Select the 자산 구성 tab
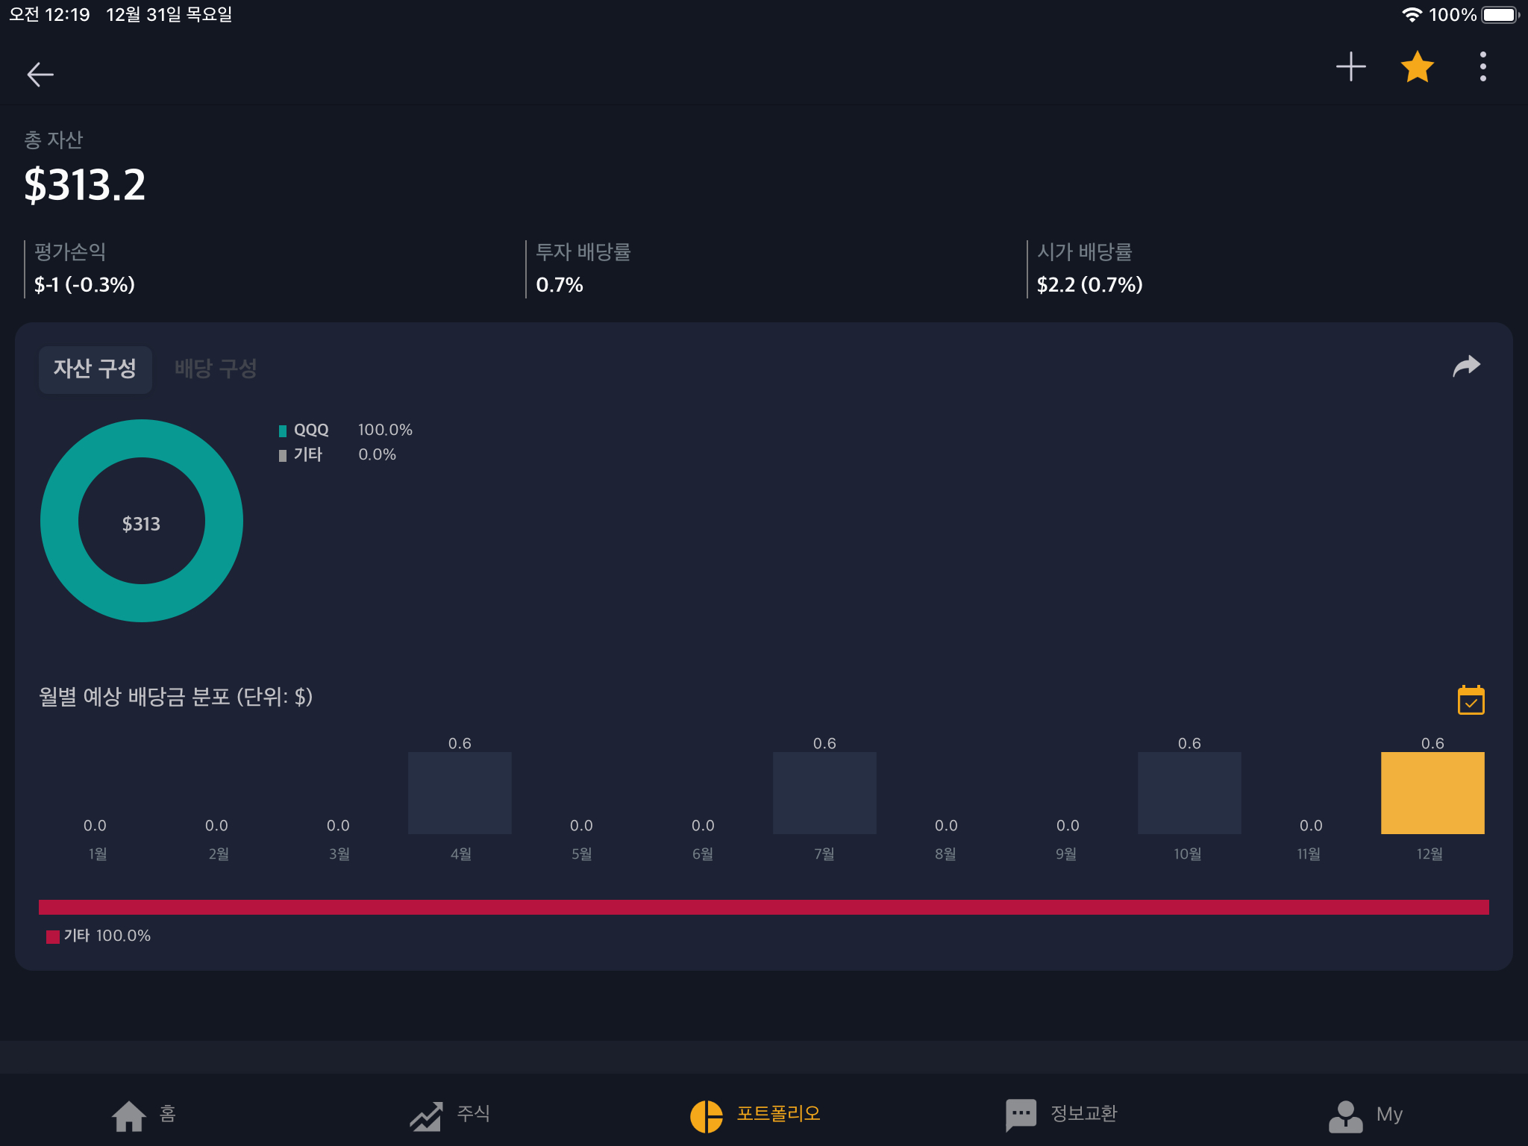The width and height of the screenshot is (1528, 1146). coord(95,369)
